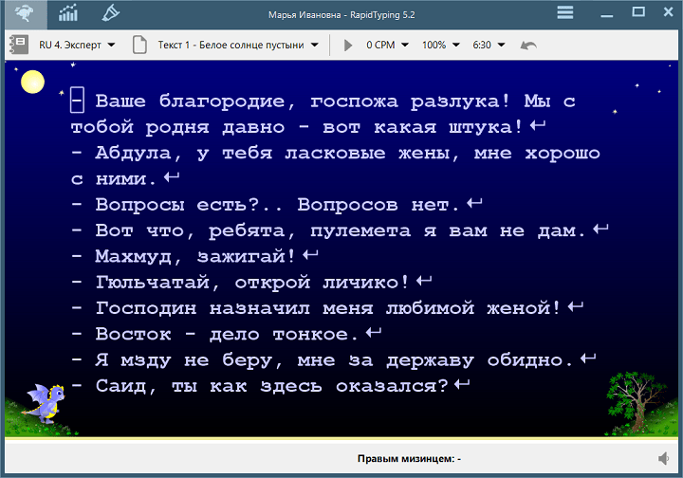Click the text line Махмуд, зажигай!
The image size is (683, 478).
tap(195, 256)
